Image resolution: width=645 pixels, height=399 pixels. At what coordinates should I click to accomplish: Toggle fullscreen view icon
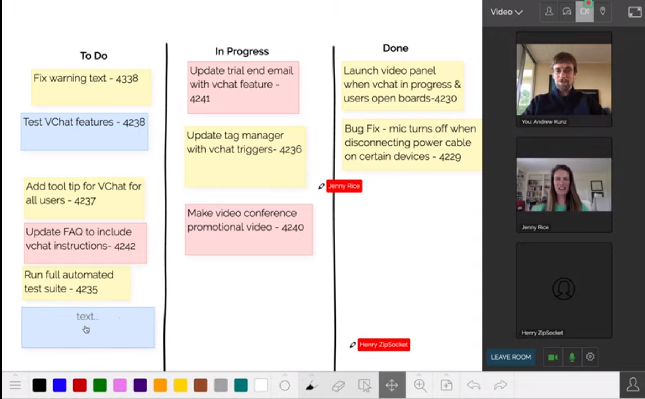pyautogui.click(x=635, y=12)
